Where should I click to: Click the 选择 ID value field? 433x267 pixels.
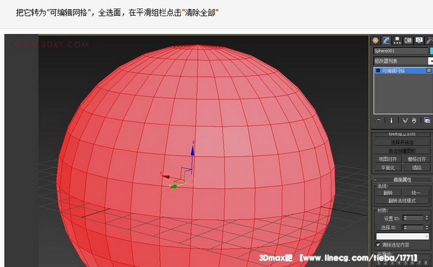pyautogui.click(x=413, y=228)
